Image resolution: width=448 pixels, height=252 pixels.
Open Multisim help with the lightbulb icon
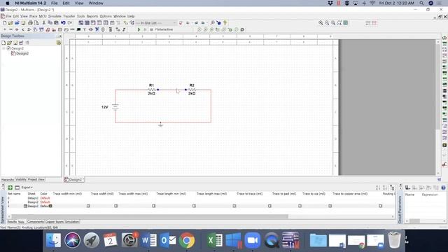click(x=225, y=23)
